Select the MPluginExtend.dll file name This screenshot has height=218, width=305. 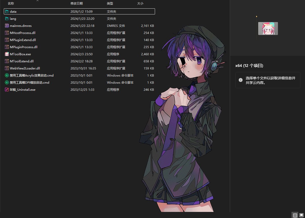pyautogui.click(x=23, y=40)
